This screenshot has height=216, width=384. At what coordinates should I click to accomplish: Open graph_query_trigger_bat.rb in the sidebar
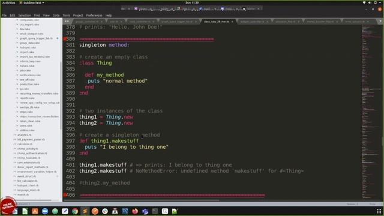coord(36,38)
